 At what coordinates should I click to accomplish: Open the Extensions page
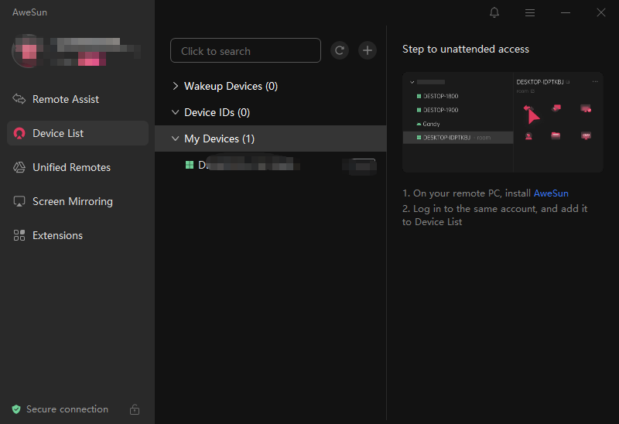(x=57, y=235)
